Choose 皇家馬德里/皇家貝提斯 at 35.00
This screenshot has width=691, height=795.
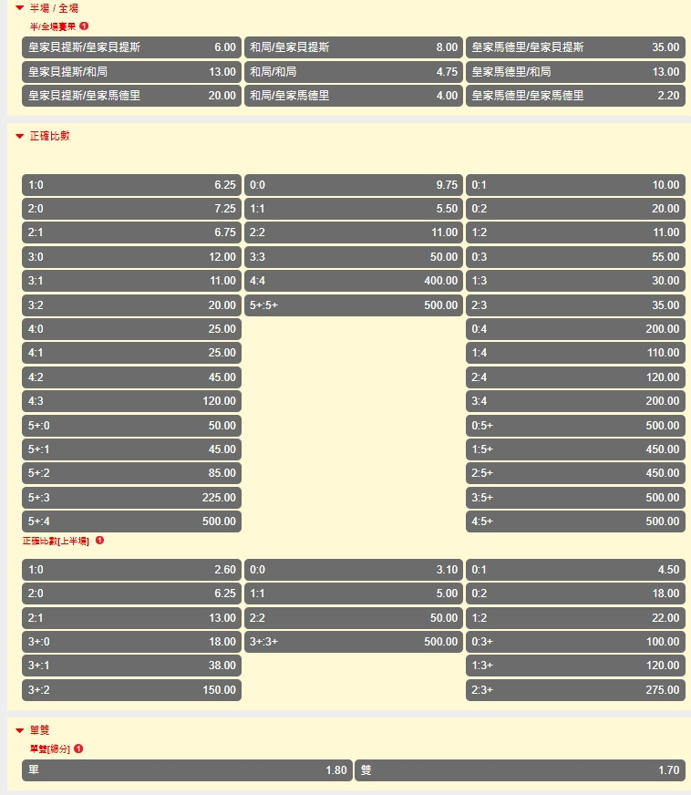tap(575, 47)
